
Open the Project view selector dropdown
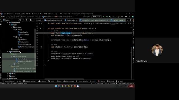pos(7,20)
